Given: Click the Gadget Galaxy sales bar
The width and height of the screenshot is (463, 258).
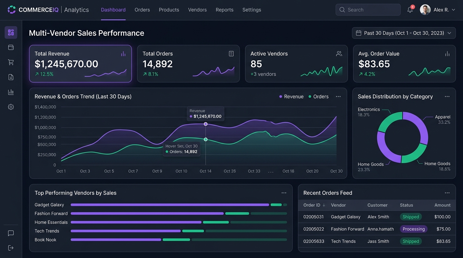Looking at the screenshot, I should (x=170, y=205).
